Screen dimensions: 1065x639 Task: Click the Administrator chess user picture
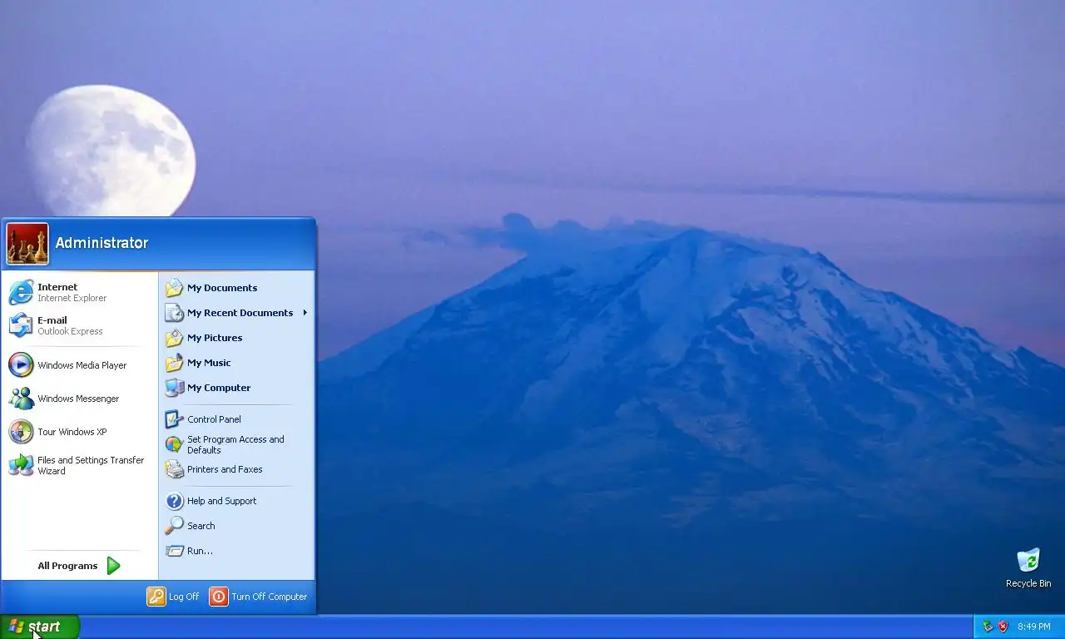click(27, 244)
